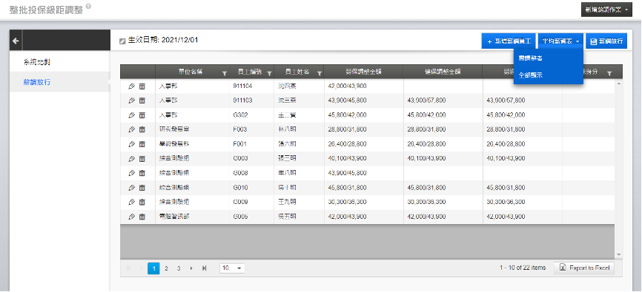This screenshot has width=642, height=292.
Task: Delete the row for employee G003
Action: [x=142, y=158]
